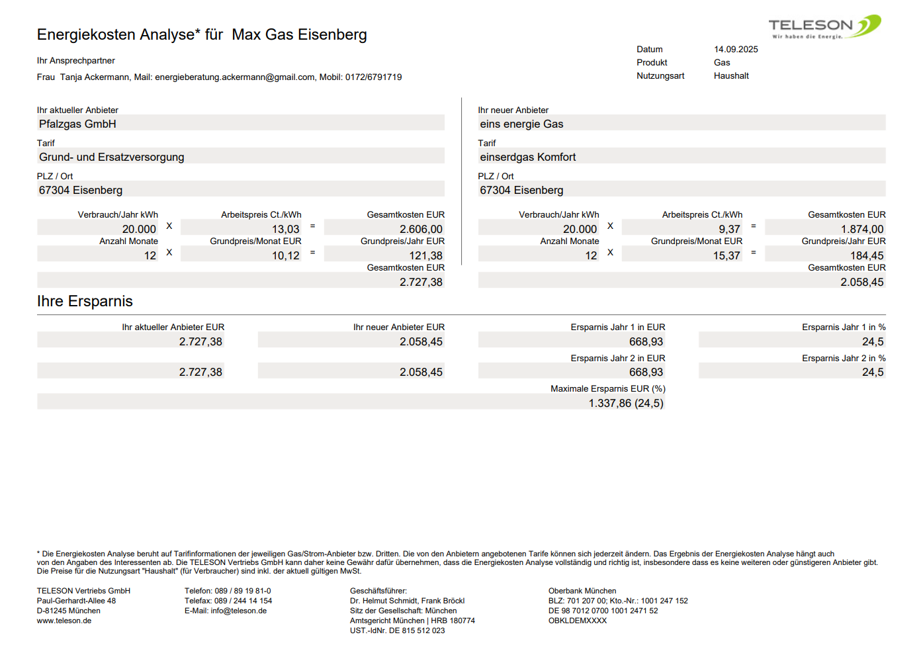Open the www.teleson.de website link
The image size is (923, 653).
[x=64, y=621]
